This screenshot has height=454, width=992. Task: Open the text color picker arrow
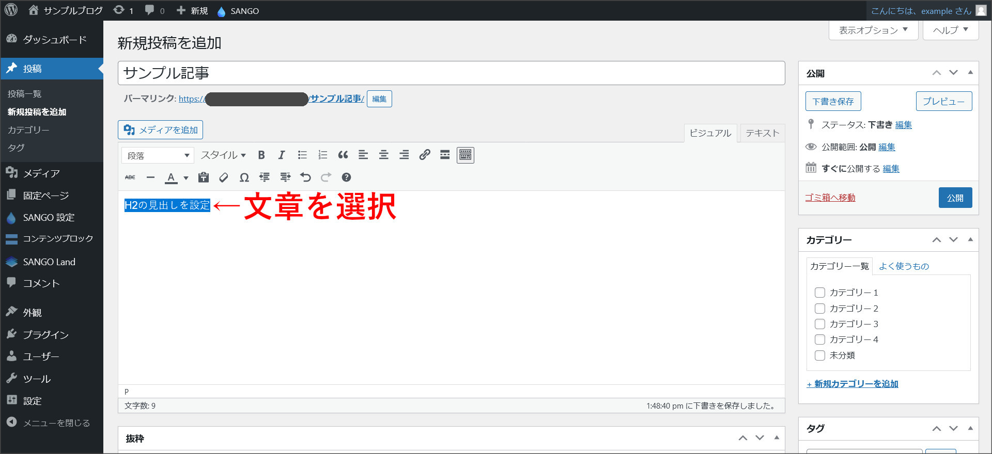click(186, 178)
